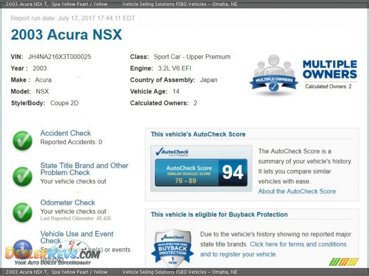Click the green checkmark beside State Title Brand
The height and width of the screenshot is (276, 369).
pyautogui.click(x=22, y=176)
